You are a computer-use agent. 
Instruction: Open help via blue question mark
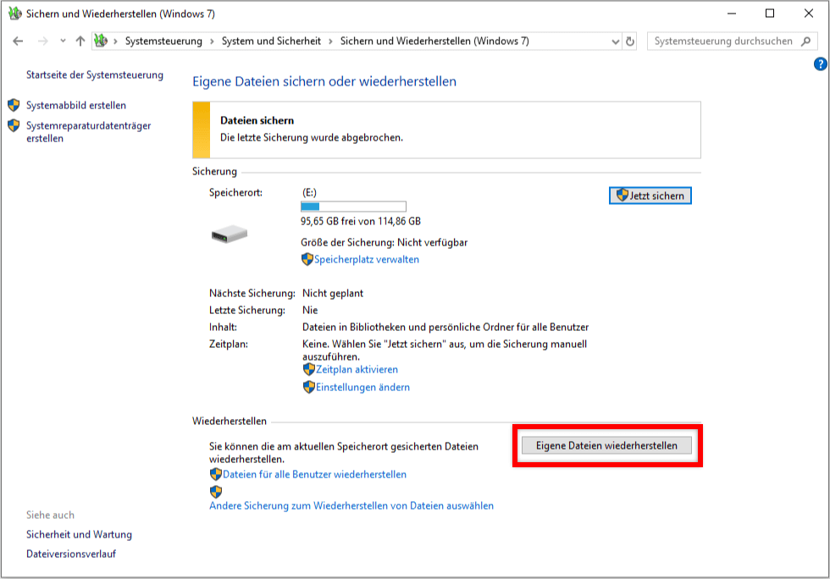[x=820, y=64]
